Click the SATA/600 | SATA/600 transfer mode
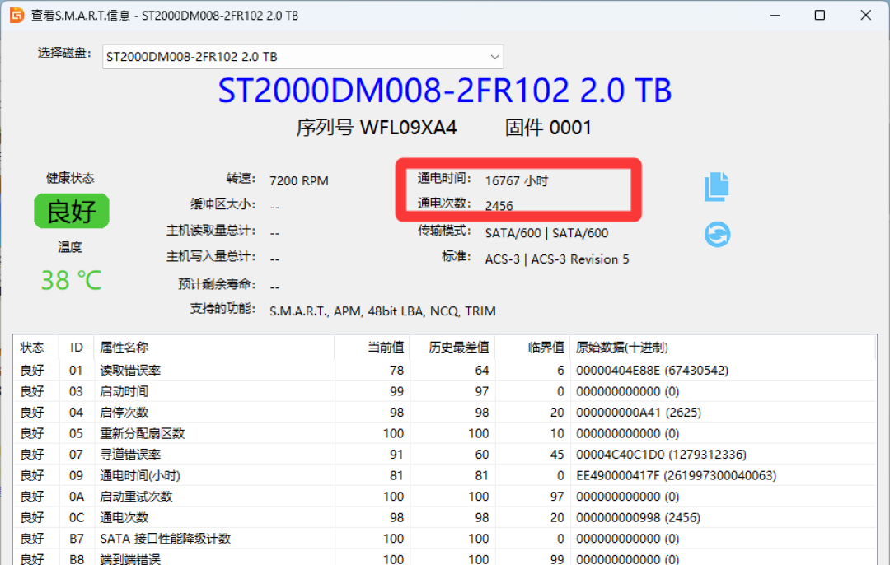The height and width of the screenshot is (565, 890). 546,233
